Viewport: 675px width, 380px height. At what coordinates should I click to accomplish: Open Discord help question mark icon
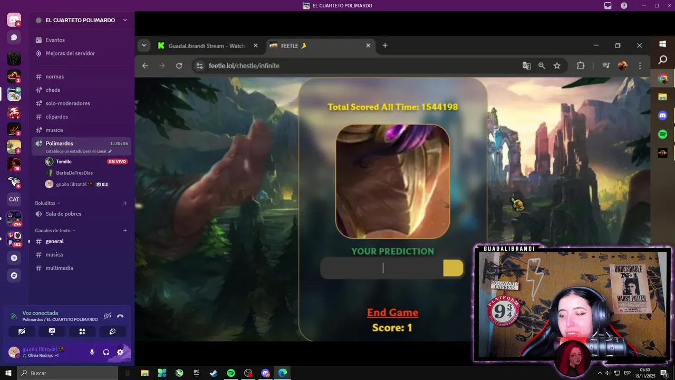click(x=624, y=6)
